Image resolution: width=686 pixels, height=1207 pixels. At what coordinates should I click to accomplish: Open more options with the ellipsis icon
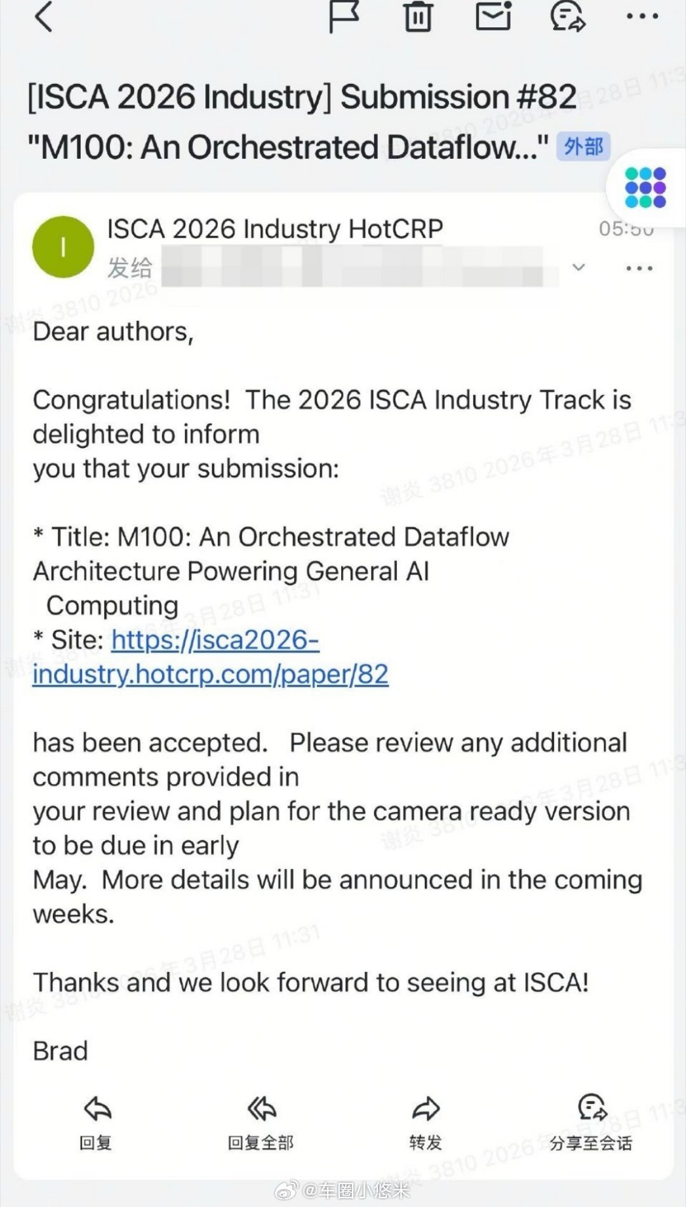pos(643,17)
